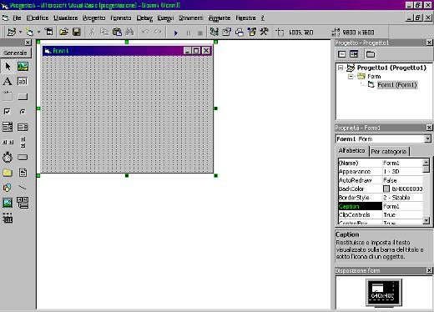
Task: Select the Label (A) control tool
Action: click(8, 82)
